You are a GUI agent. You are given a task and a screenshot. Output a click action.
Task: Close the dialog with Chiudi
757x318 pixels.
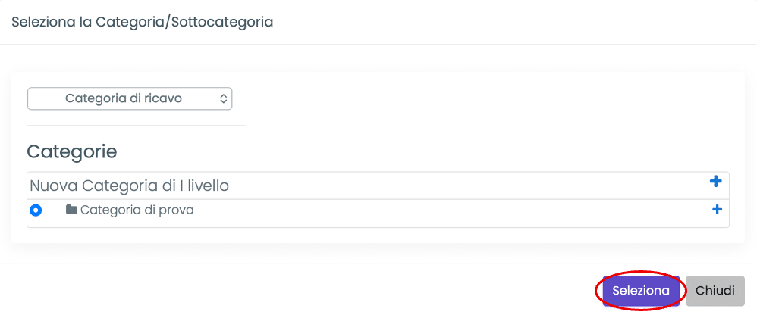coord(715,290)
